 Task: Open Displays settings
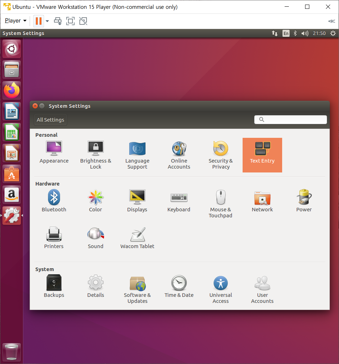point(137,201)
